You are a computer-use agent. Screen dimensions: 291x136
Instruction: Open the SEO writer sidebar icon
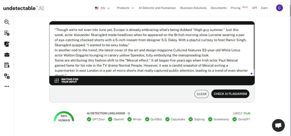click(x=7, y=65)
